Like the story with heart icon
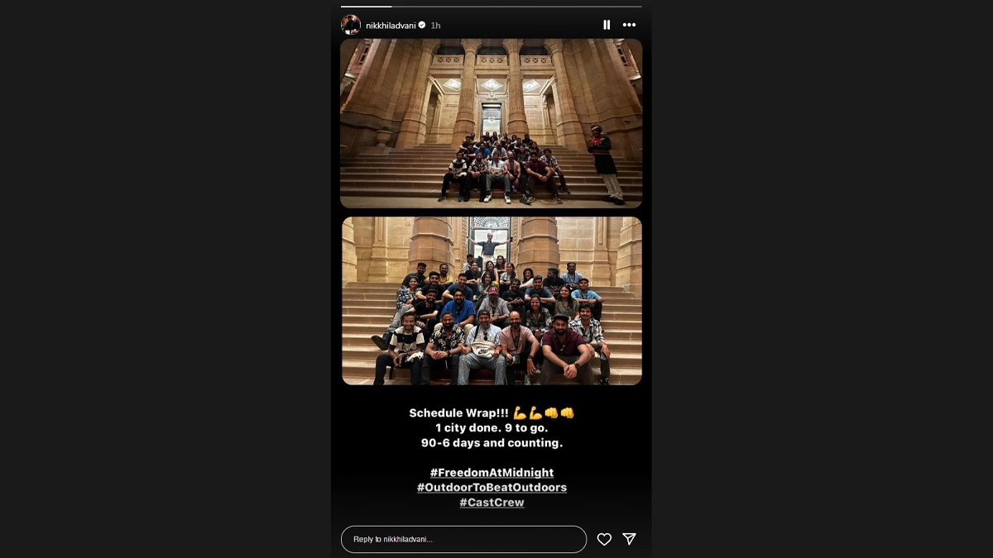Image resolution: width=993 pixels, height=558 pixels. pos(604,539)
